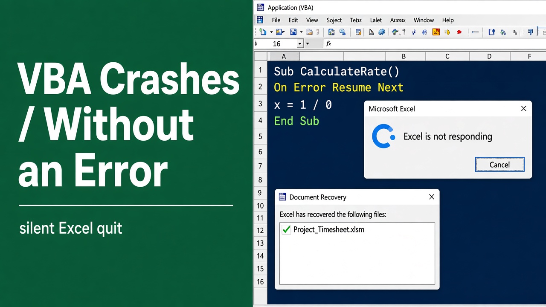Screen dimensions: 546x307
Task: Click the open folder toolbar icon
Action: [310, 32]
